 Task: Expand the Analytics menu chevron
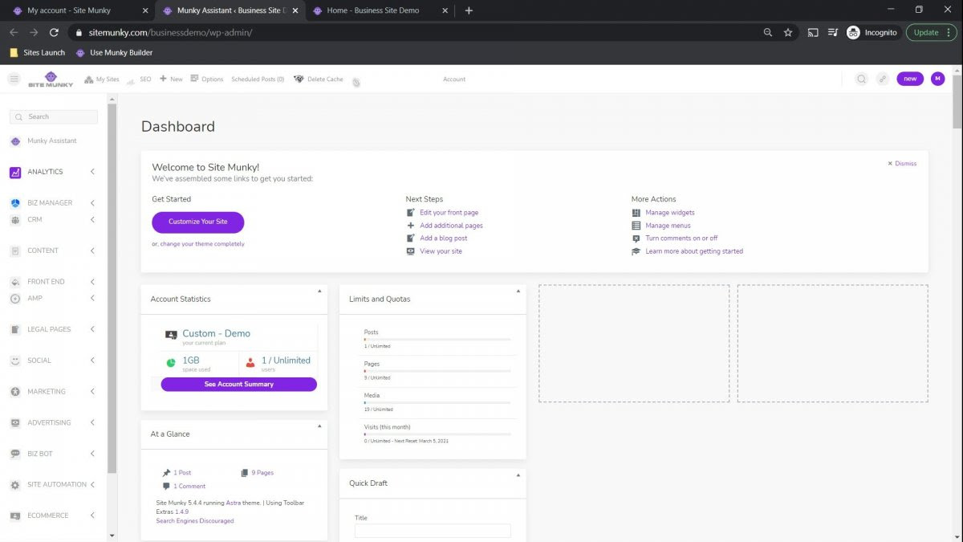click(x=92, y=172)
